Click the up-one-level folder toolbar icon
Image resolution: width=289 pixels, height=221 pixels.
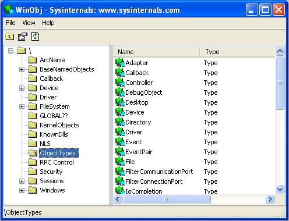[x=10, y=37]
